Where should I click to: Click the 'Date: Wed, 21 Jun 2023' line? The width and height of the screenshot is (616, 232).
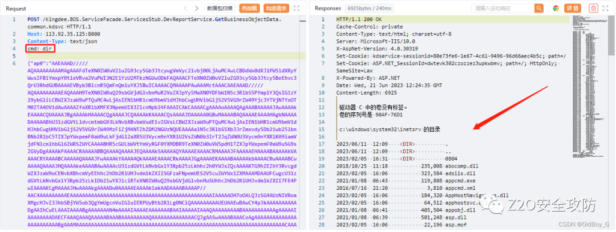388,86
